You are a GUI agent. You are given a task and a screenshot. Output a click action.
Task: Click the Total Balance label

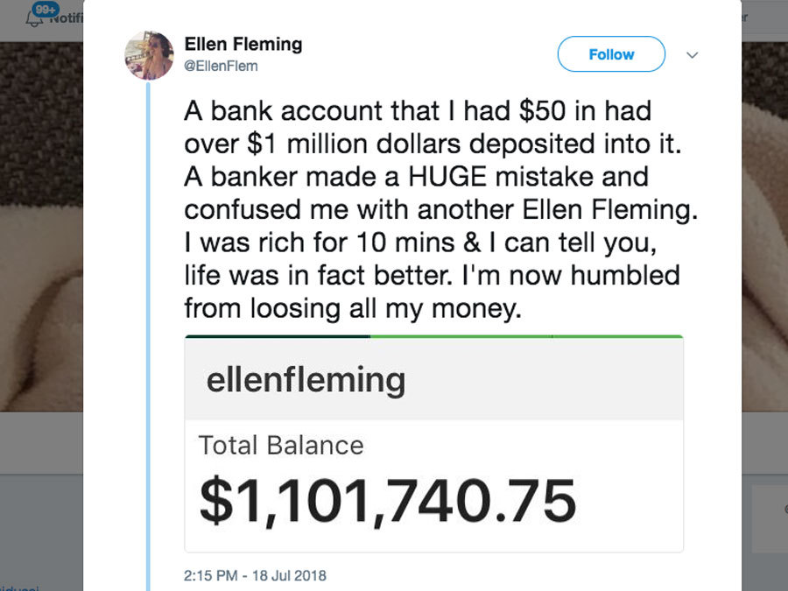[283, 446]
